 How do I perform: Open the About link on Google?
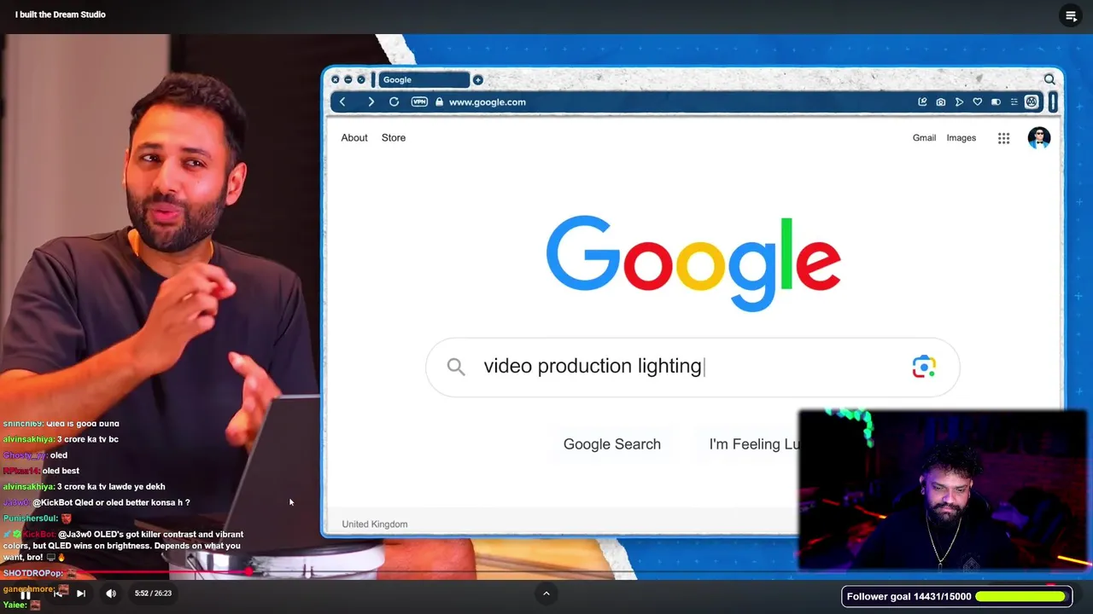point(354,138)
